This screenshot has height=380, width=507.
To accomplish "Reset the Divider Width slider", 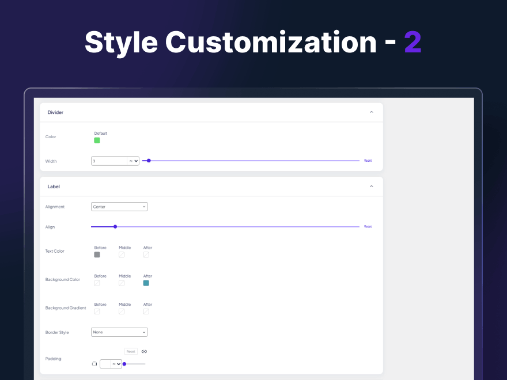I will 368,161.
